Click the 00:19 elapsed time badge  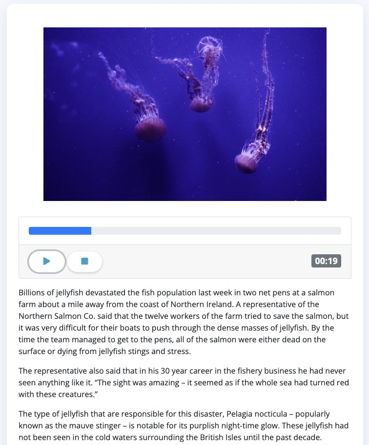coord(326,261)
